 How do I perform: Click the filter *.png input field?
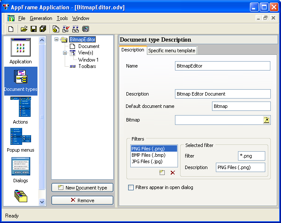pos(252,156)
